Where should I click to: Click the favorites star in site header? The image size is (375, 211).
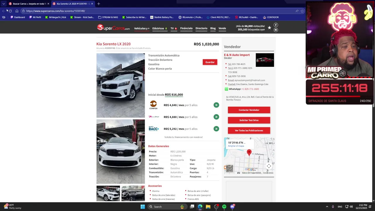(269, 28)
